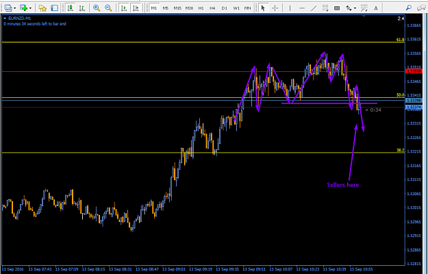Expand the arrows tool dropdown
The height and width of the screenshot is (274, 428).
point(355,8)
